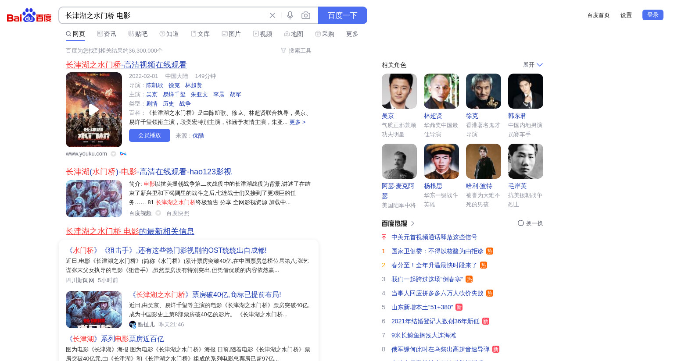674x361 pixels.
Task: Open 长津湖(水门桥)-电影 hao123影视 result
Action: click(149, 172)
